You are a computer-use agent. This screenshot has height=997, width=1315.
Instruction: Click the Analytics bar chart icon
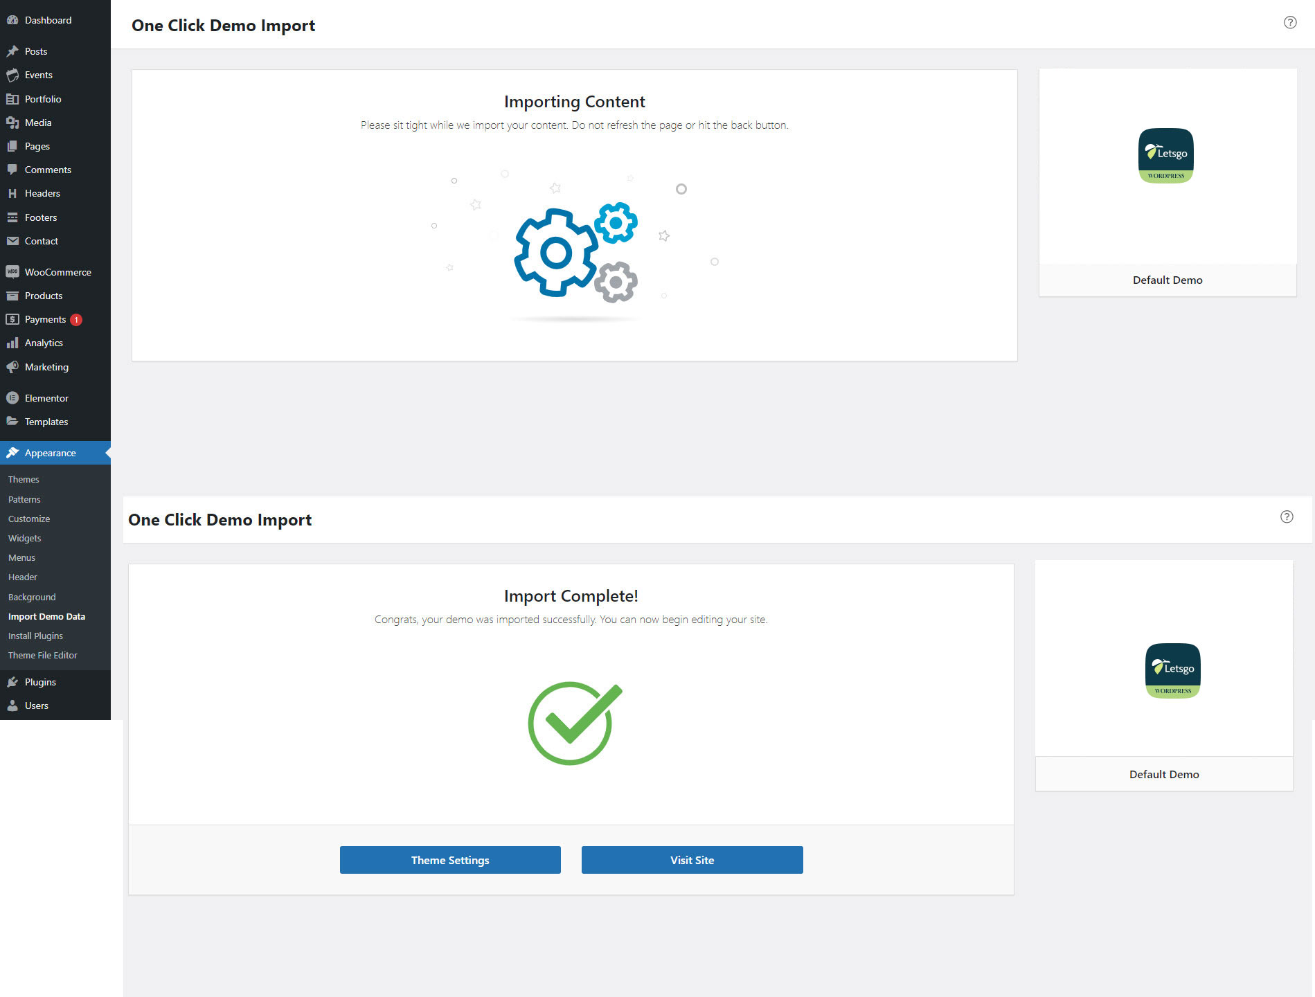point(12,343)
